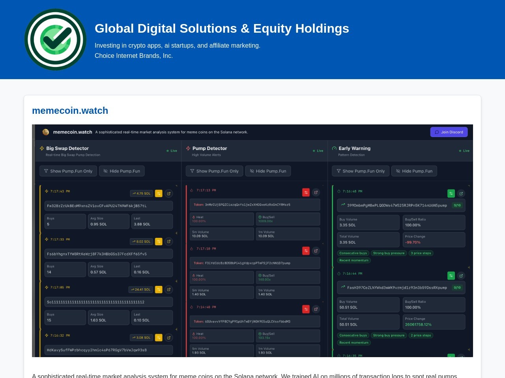Click the 2 price steps tag
Screen dimensions: 505x378
(421, 335)
